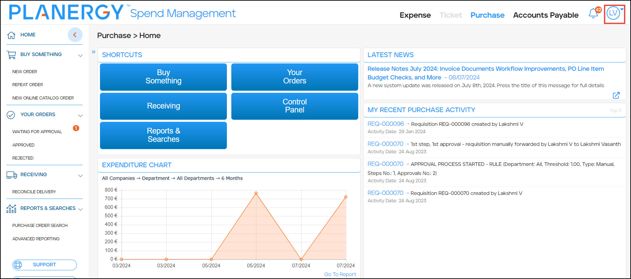Open REQ-000070 link for approval process started
Screen dimensions: 631x279
point(385,164)
